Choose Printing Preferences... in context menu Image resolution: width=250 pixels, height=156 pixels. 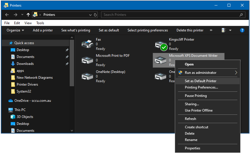tap(208, 87)
